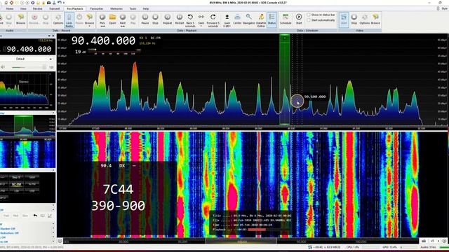Open the Home ribbon tab

pyautogui.click(x=9, y=9)
